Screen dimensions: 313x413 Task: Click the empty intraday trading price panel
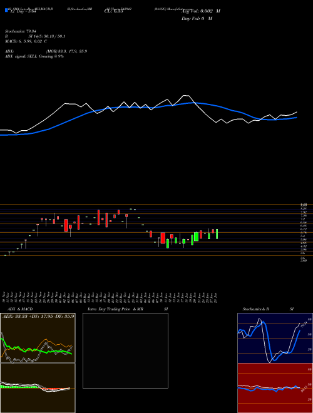tap(125, 350)
